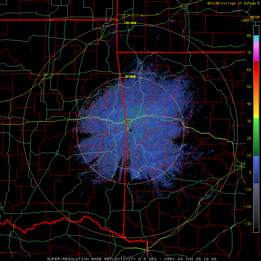Click the black radar site dot at center
The image size is (261, 261).
click(131, 130)
